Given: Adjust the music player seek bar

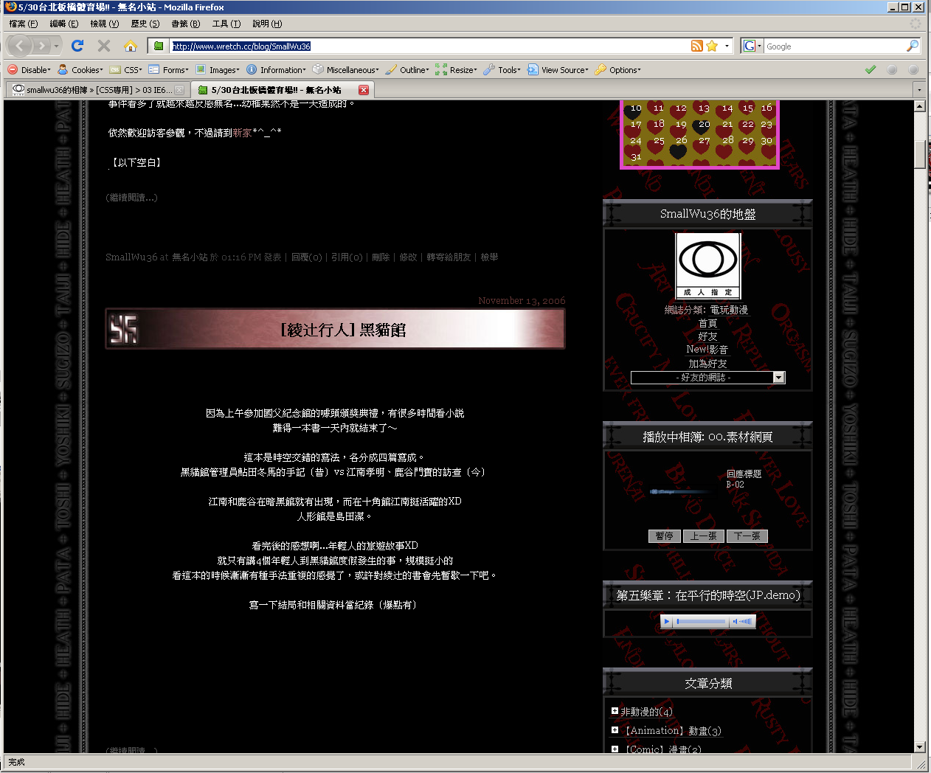Looking at the screenshot, I should (x=701, y=622).
